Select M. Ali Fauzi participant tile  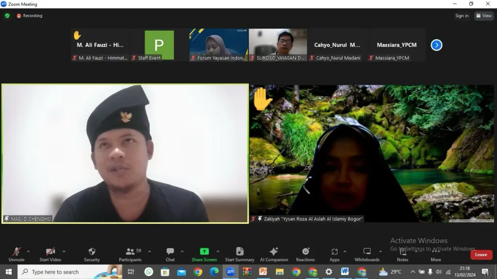(x=100, y=45)
